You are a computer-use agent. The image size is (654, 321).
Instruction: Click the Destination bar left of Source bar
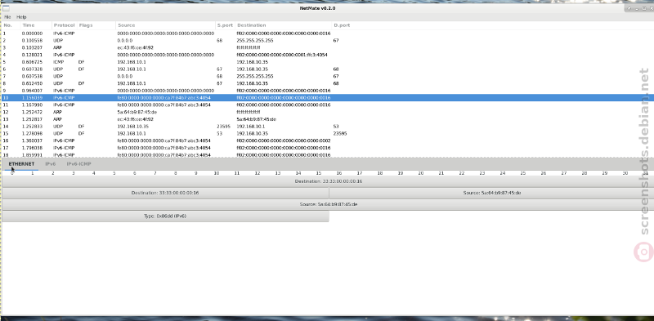(165, 193)
